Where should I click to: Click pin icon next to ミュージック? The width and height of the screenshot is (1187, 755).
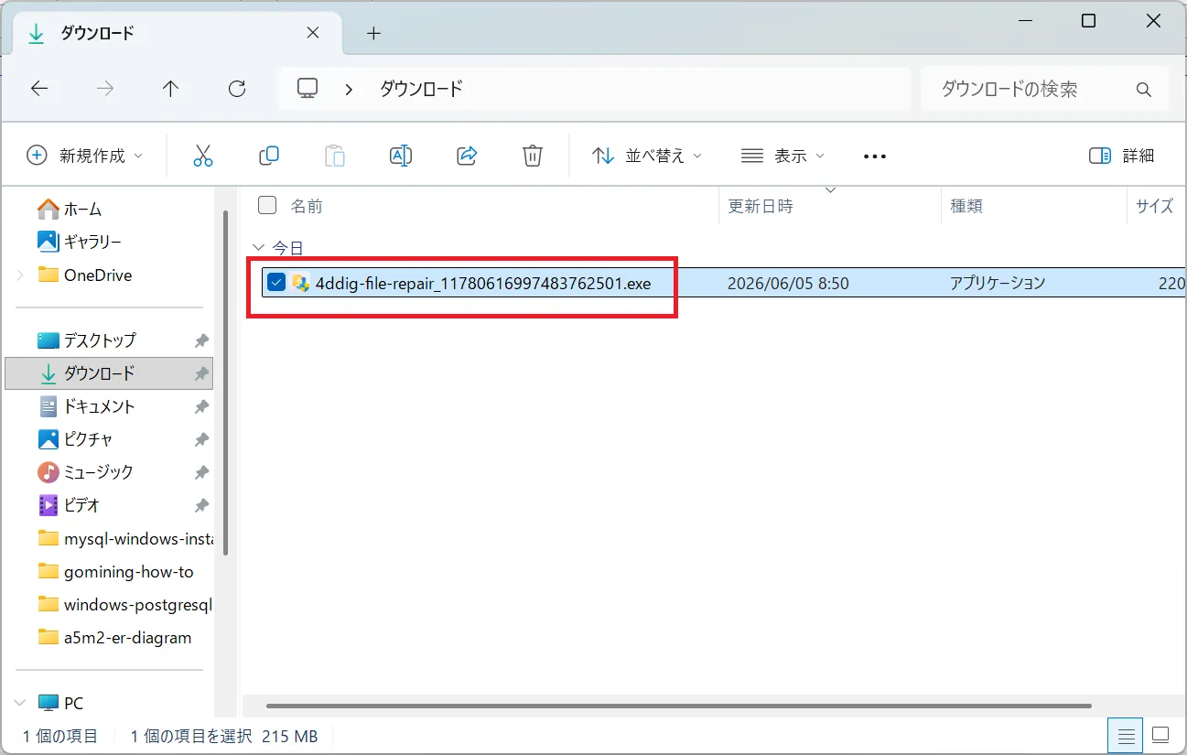pos(201,472)
